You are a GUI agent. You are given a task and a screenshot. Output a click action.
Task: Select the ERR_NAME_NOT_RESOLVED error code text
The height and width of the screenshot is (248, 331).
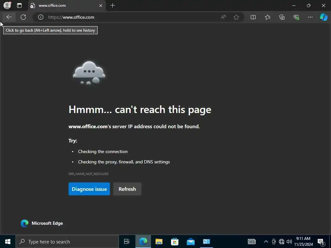[89, 174]
